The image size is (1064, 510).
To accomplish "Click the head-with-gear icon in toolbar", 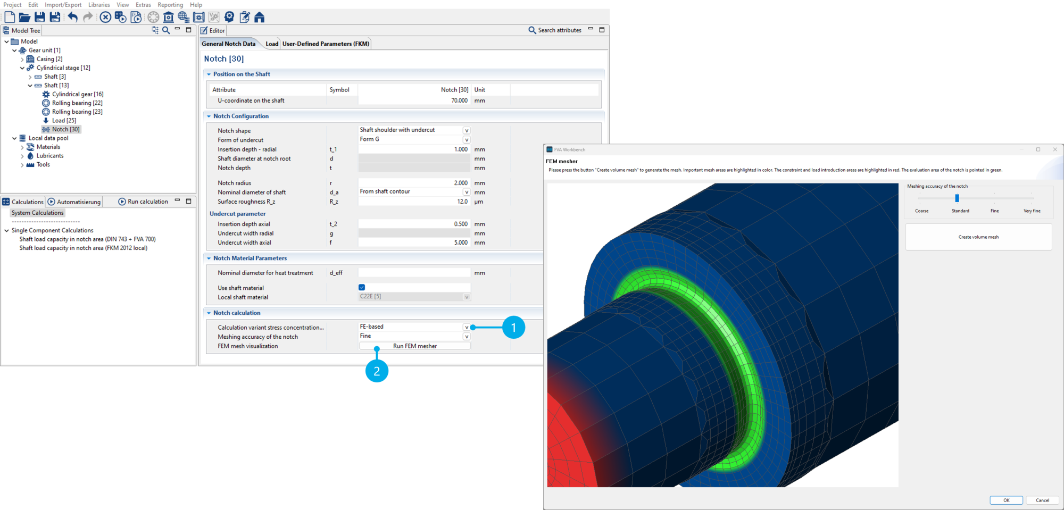I will tap(229, 17).
